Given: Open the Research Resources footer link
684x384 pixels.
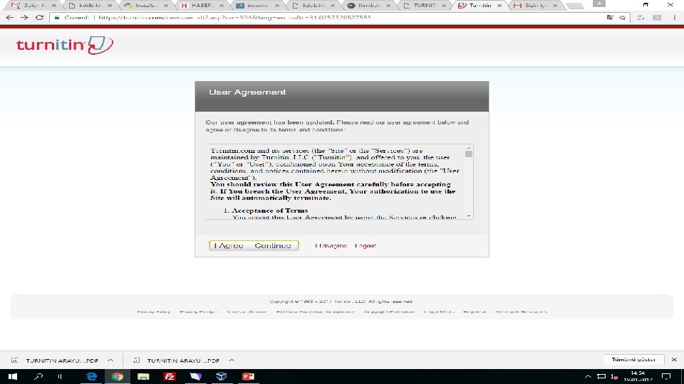Looking at the screenshot, I should tap(522, 311).
